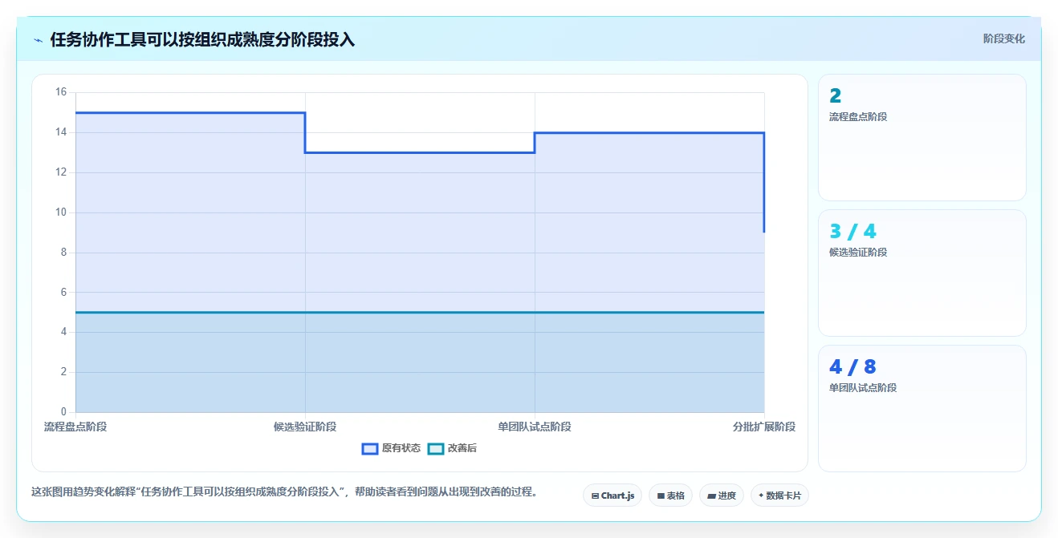Click the teal 改善后 line in the chart
Screen dimensions: 1058x538
(420, 312)
